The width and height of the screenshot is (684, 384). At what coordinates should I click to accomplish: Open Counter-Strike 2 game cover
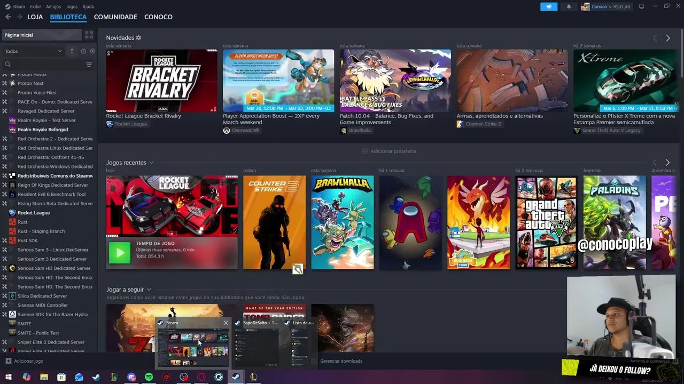[x=274, y=222]
